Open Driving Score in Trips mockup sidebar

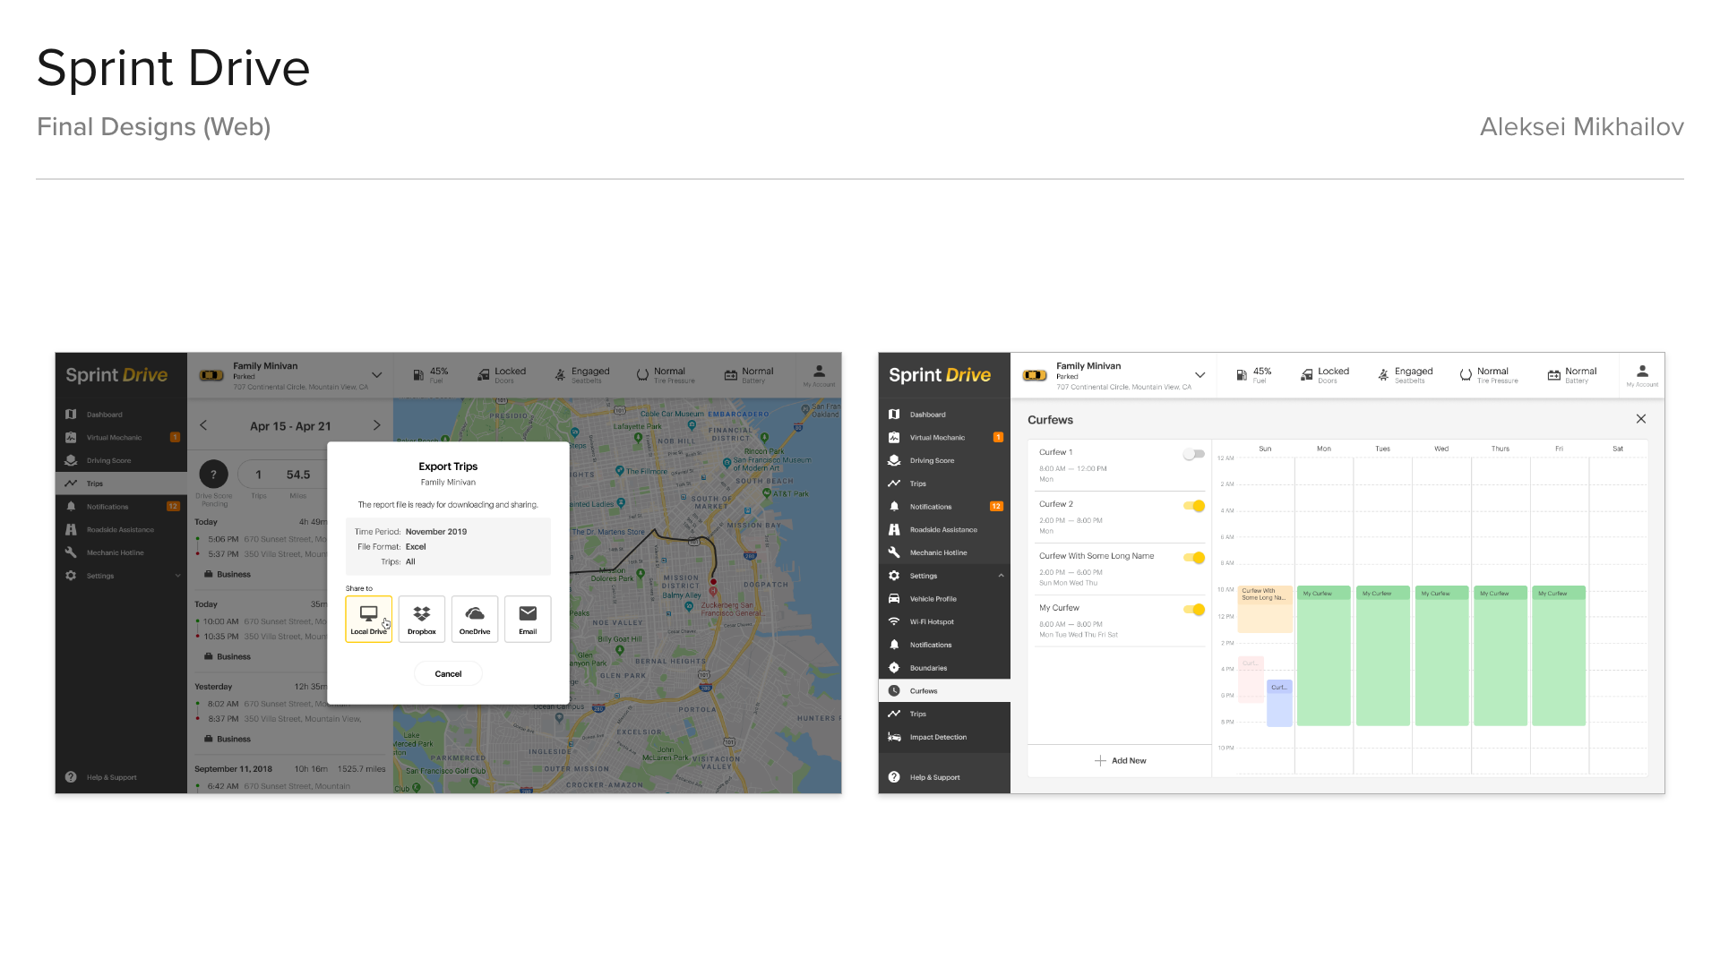click(121, 460)
